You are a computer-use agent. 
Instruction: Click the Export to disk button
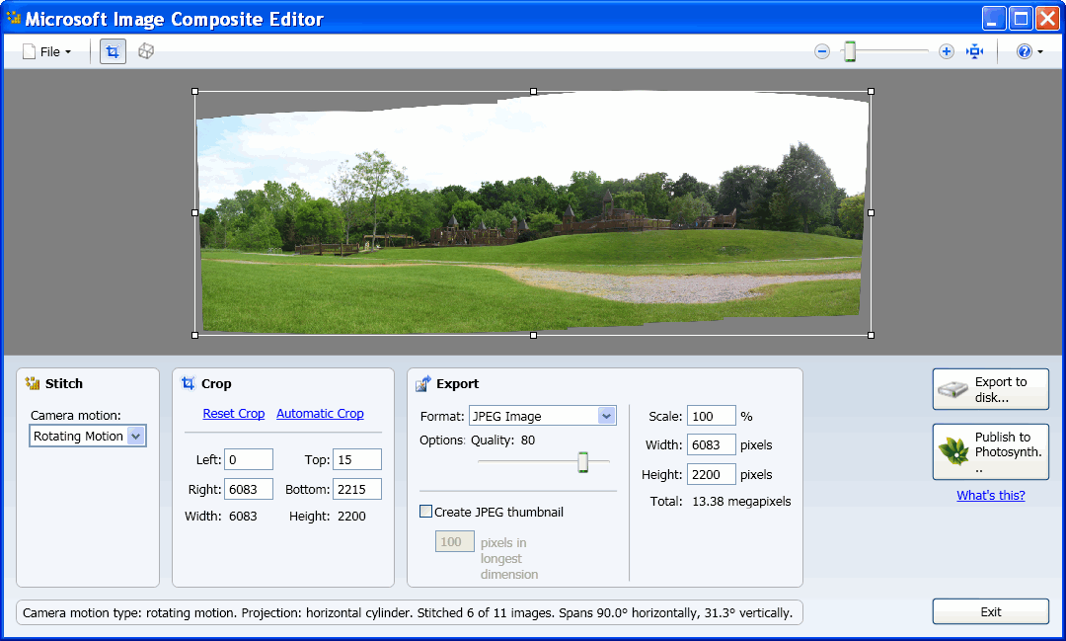tap(991, 389)
